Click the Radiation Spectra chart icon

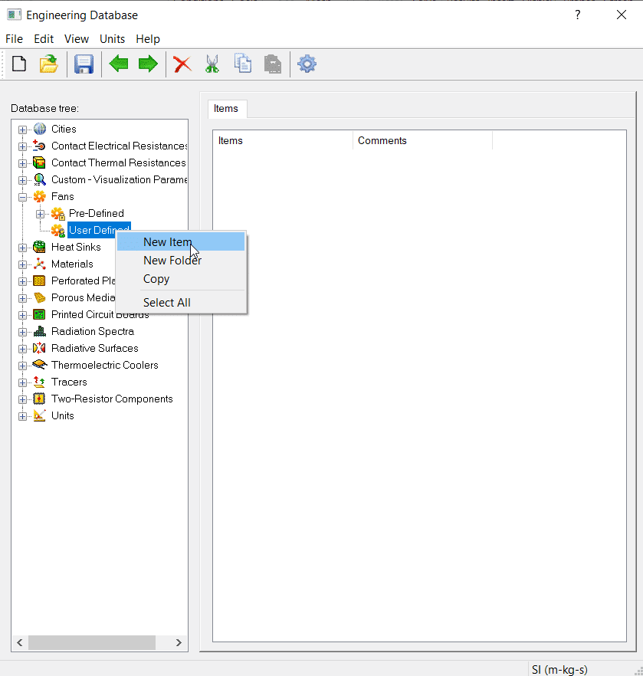click(40, 331)
